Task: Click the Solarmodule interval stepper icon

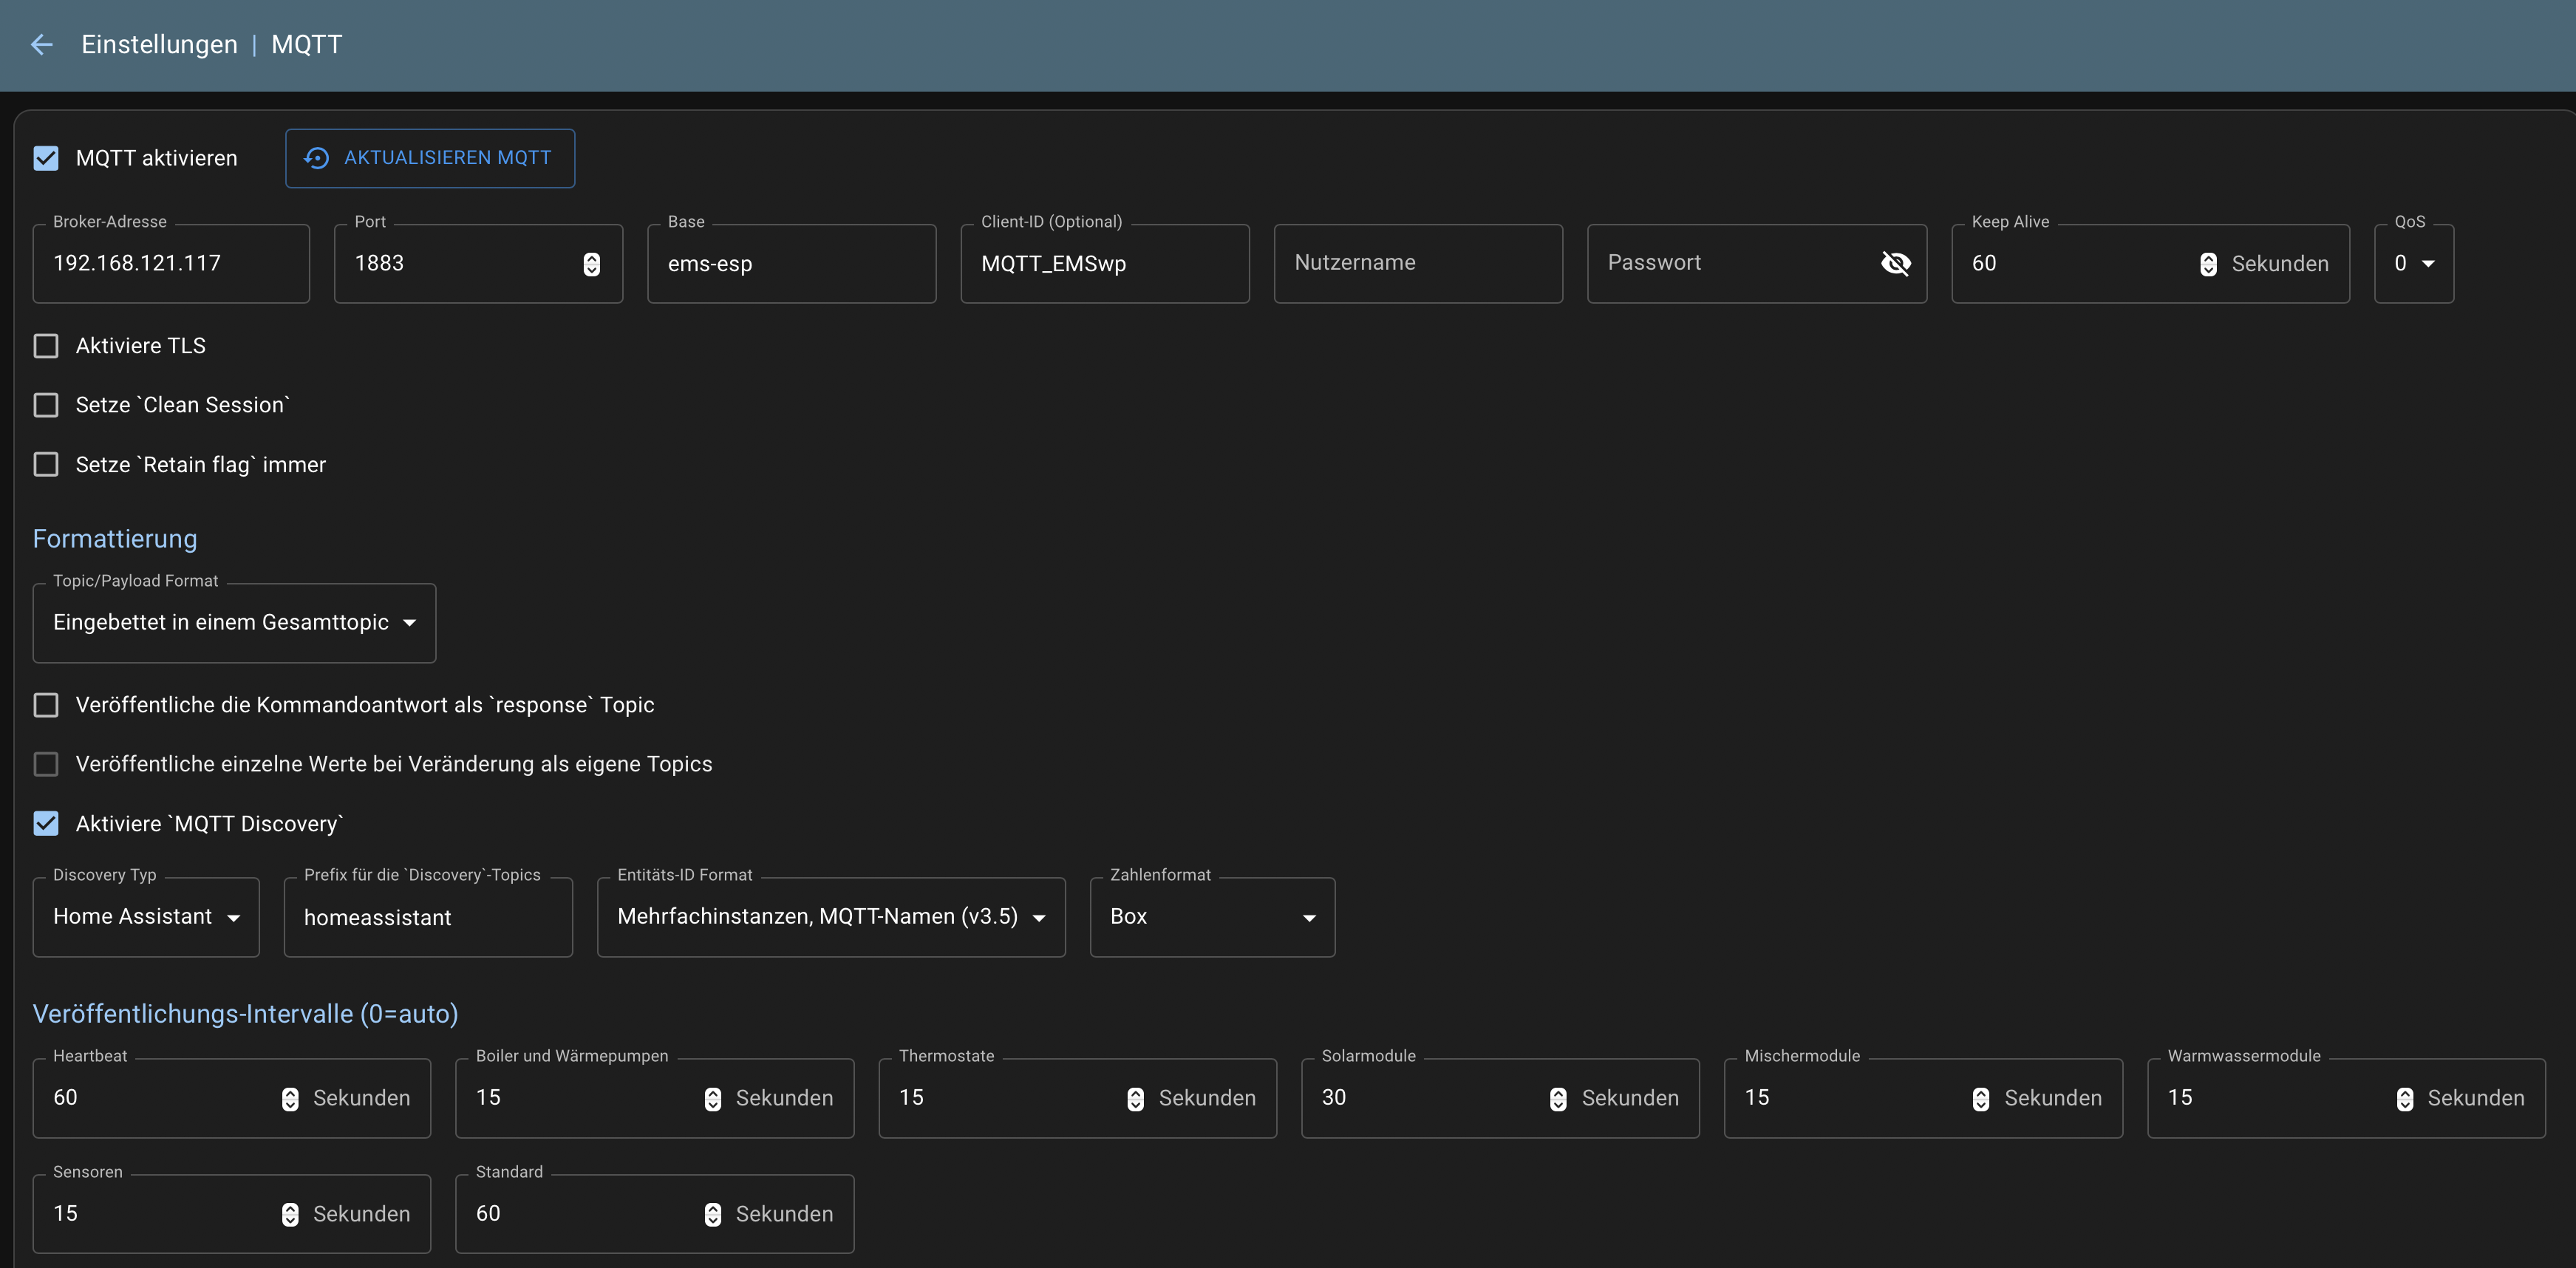Action: click(x=1558, y=1099)
